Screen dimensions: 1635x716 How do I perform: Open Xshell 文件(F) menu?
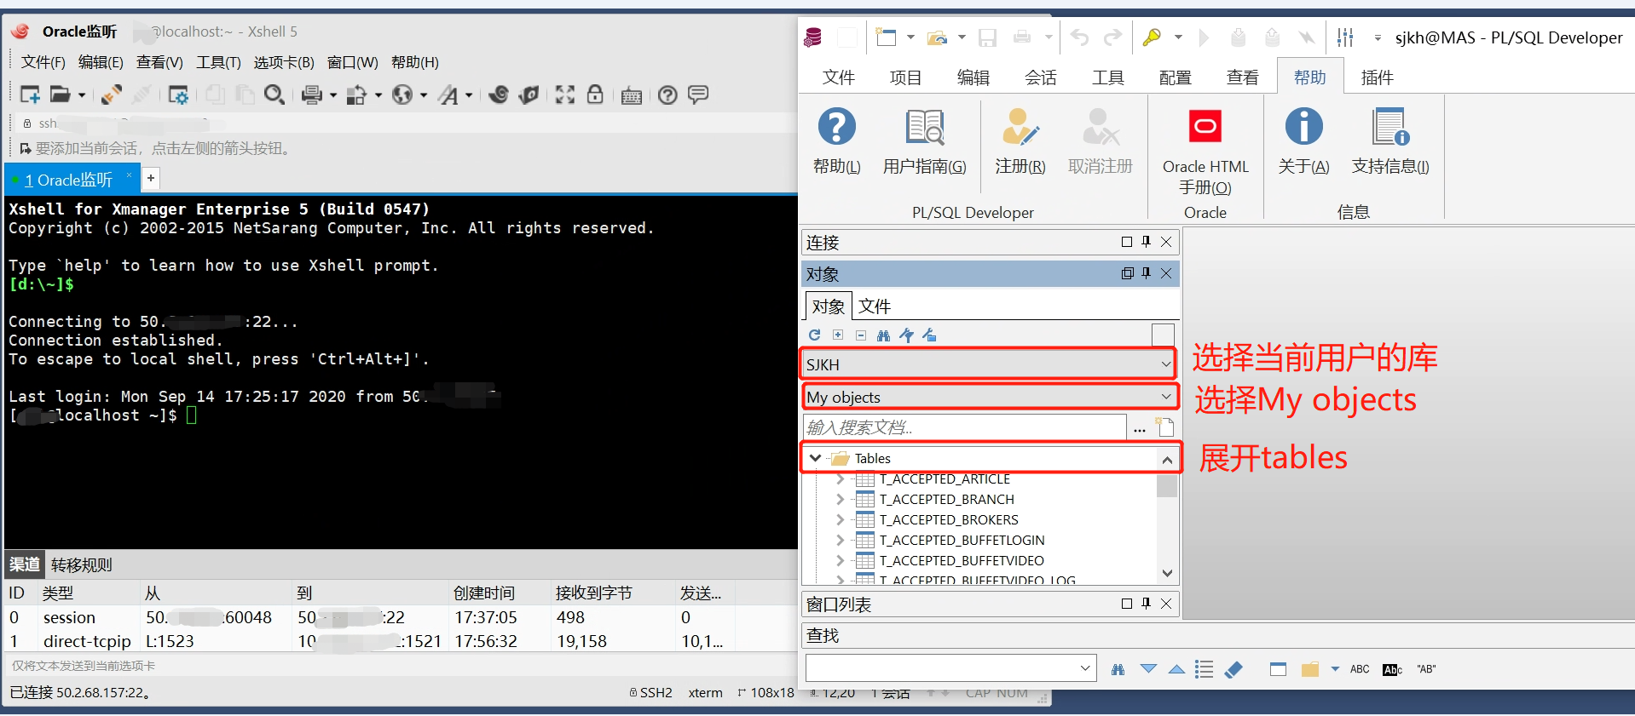(x=43, y=62)
